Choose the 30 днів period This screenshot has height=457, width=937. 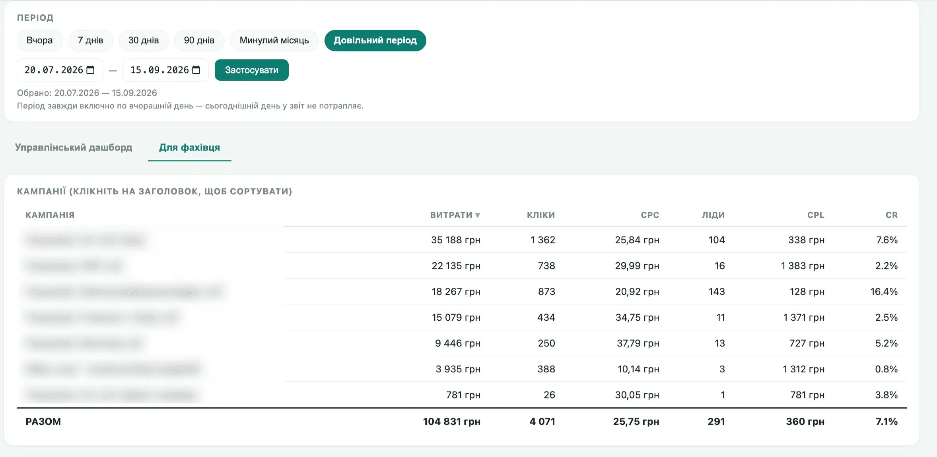coord(144,40)
